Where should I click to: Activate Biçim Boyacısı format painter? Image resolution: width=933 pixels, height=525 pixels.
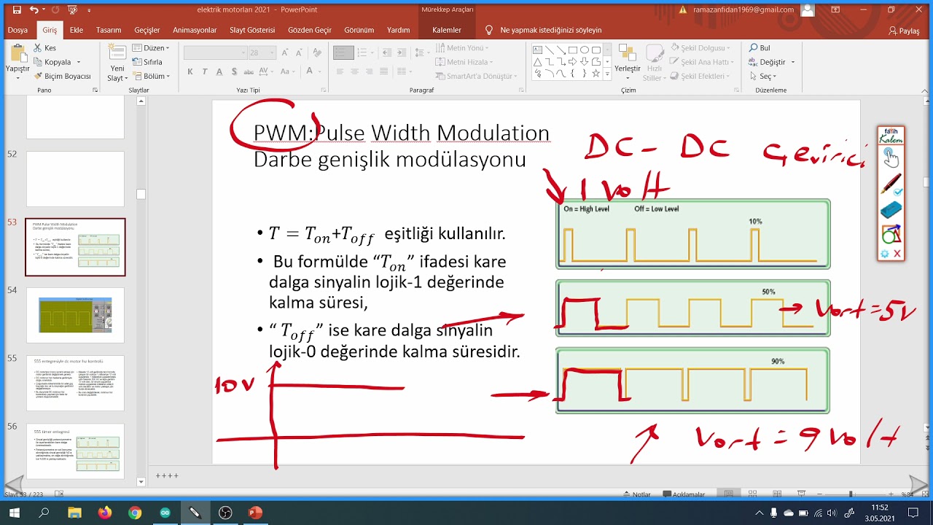point(62,76)
